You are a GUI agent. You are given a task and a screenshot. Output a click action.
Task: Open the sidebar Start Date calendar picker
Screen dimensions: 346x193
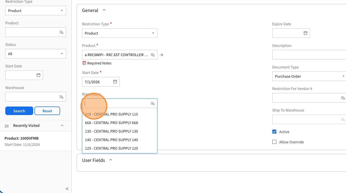38,75
